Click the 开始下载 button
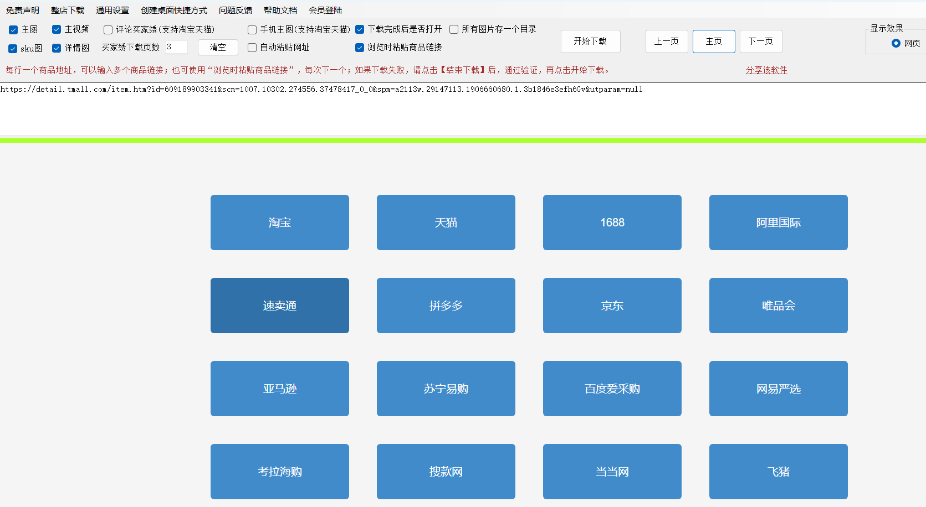Viewport: 926px width, 507px height. pyautogui.click(x=590, y=42)
